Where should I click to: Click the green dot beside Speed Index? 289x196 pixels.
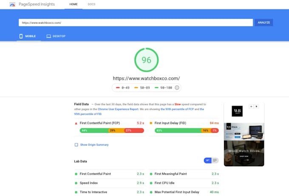pos(76,183)
